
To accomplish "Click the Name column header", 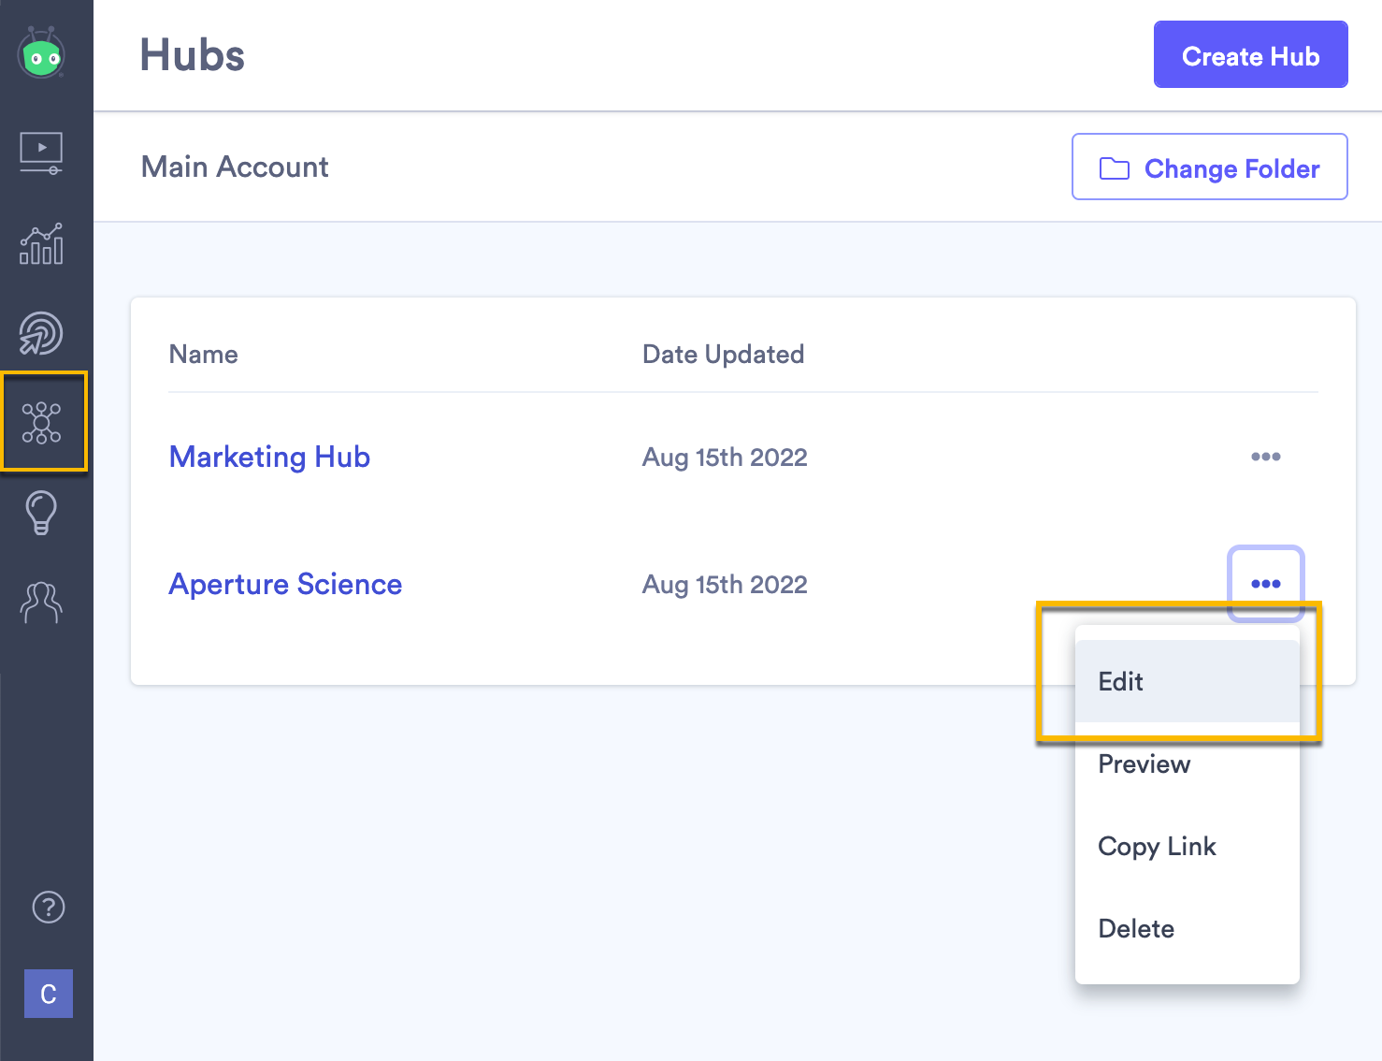I will point(203,354).
